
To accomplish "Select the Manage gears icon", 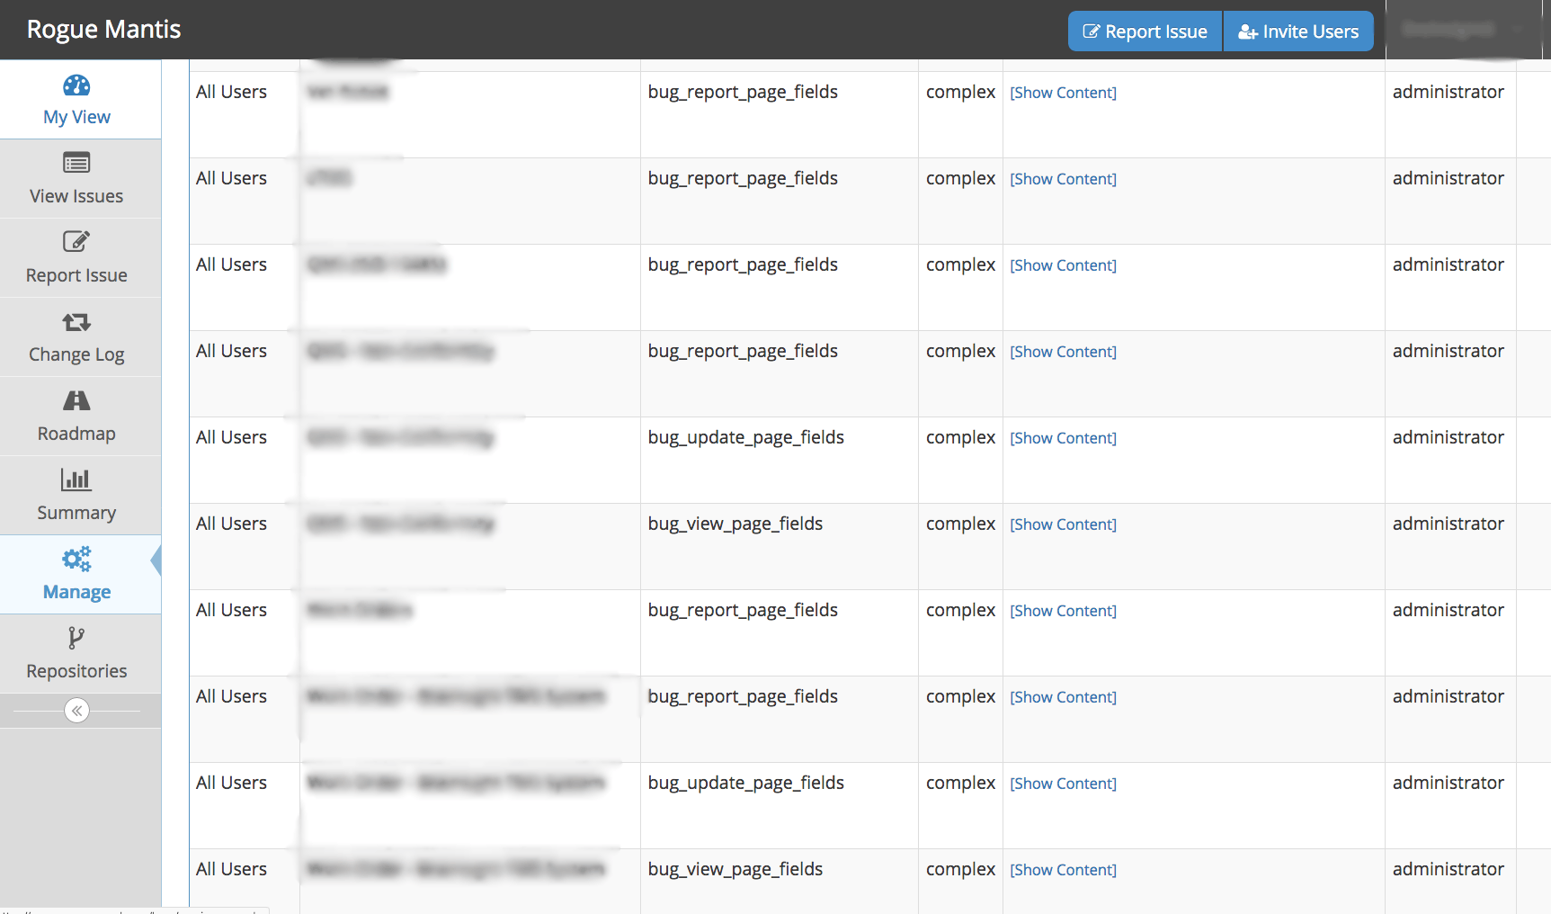I will [x=76, y=559].
